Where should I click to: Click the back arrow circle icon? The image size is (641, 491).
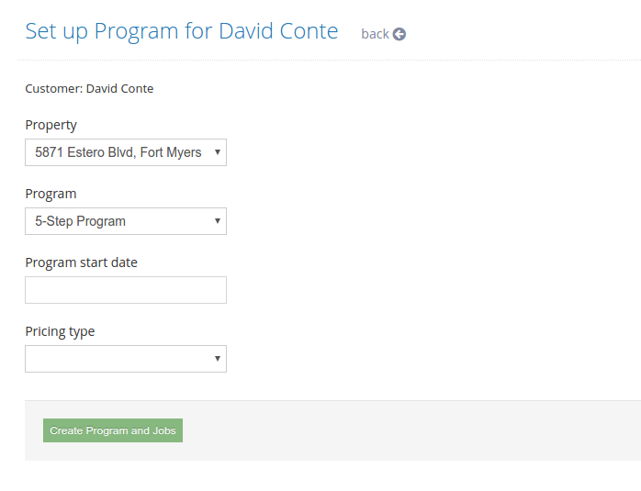399,34
